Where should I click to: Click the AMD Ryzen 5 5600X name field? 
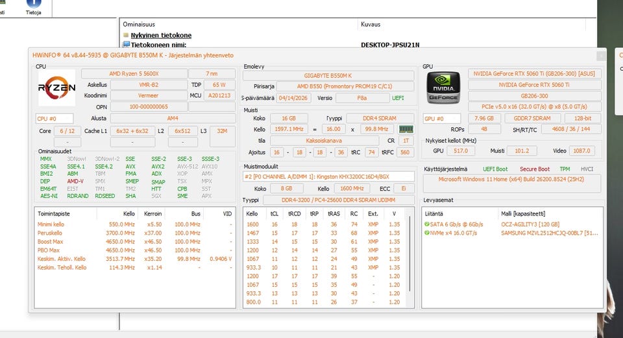[x=134, y=73]
